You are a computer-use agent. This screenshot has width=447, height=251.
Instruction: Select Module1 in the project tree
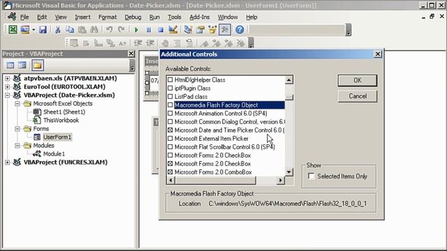point(54,154)
